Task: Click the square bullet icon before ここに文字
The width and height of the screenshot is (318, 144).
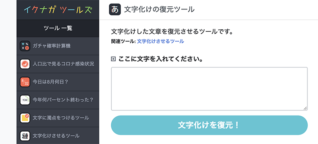Action: point(113,59)
